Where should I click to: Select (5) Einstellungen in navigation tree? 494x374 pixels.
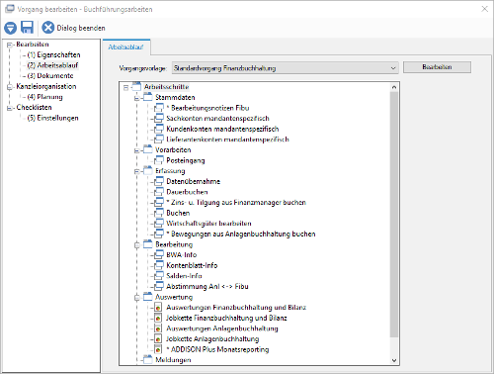point(53,118)
